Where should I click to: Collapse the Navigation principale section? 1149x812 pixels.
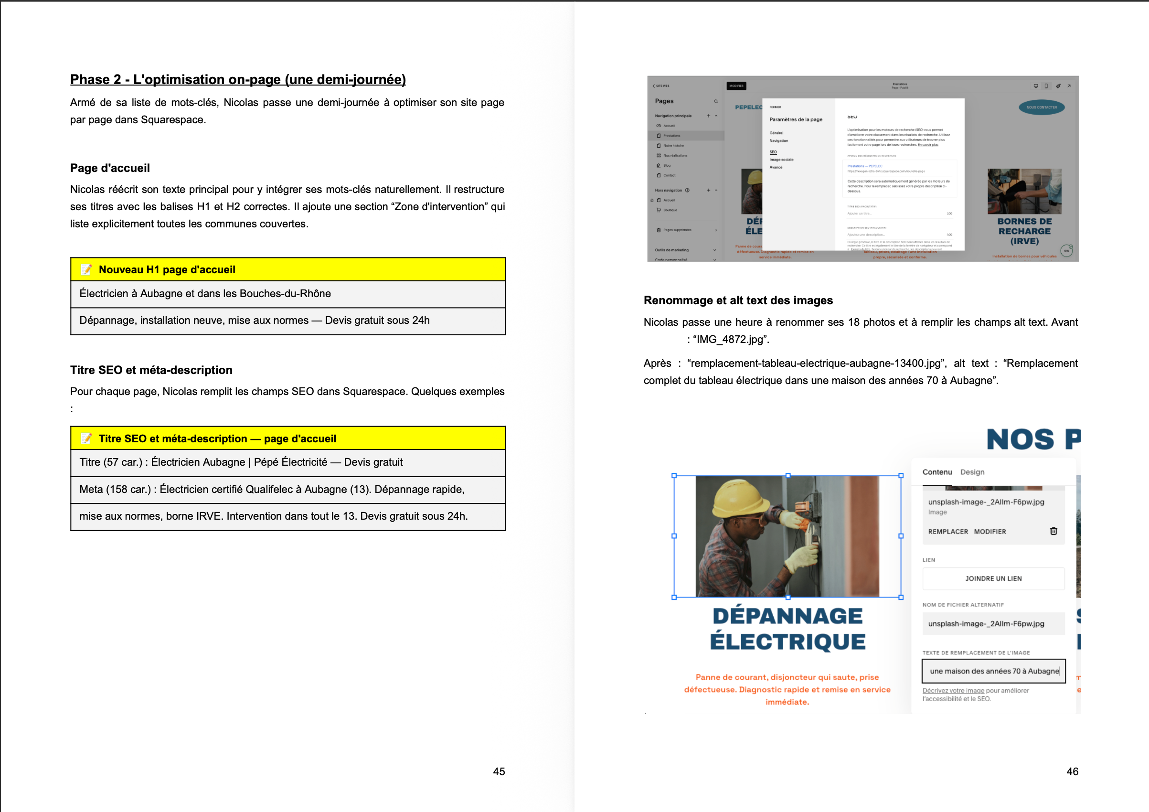[x=716, y=116]
